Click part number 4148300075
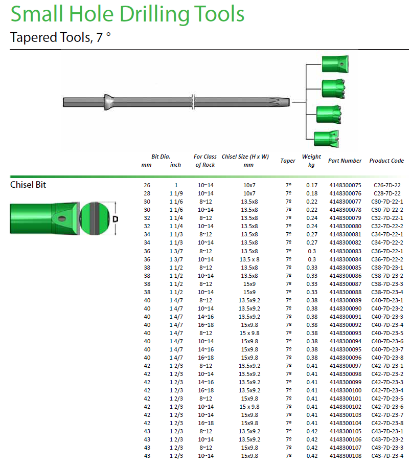Viewport: 411px width, 465px height. pyautogui.click(x=345, y=185)
